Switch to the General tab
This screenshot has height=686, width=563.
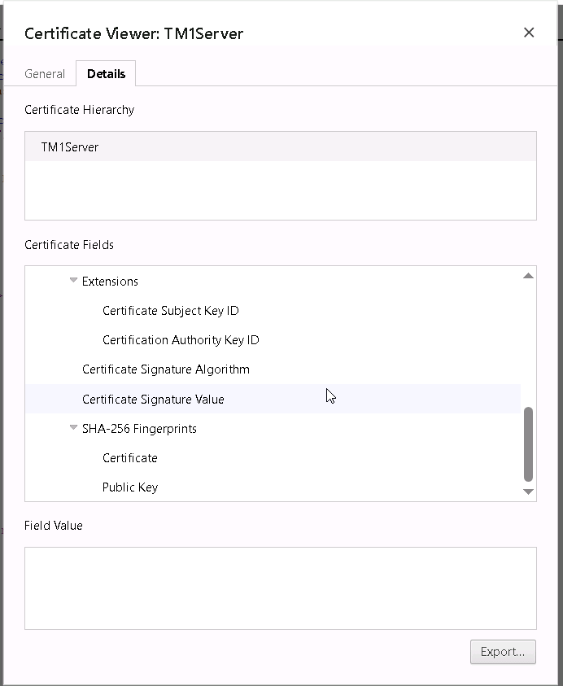coord(45,73)
